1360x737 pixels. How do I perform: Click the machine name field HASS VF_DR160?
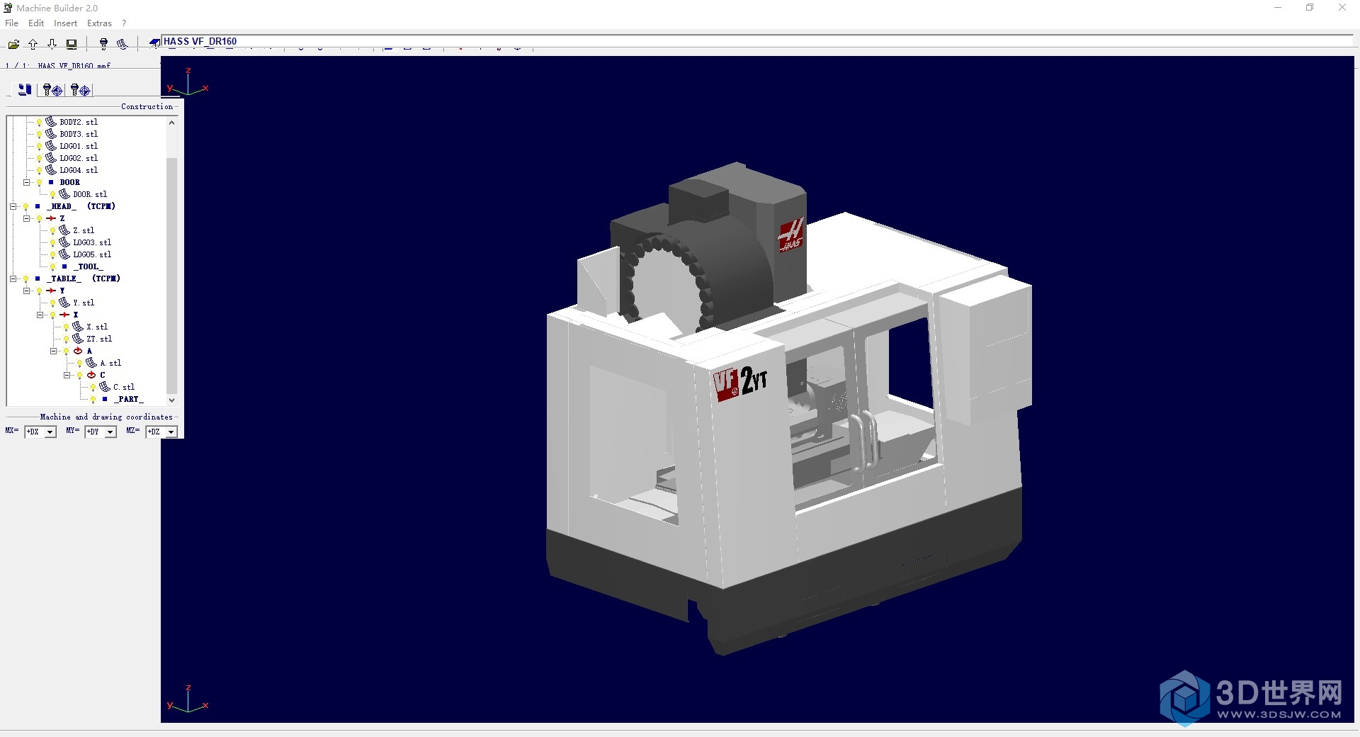pyautogui.click(x=757, y=41)
